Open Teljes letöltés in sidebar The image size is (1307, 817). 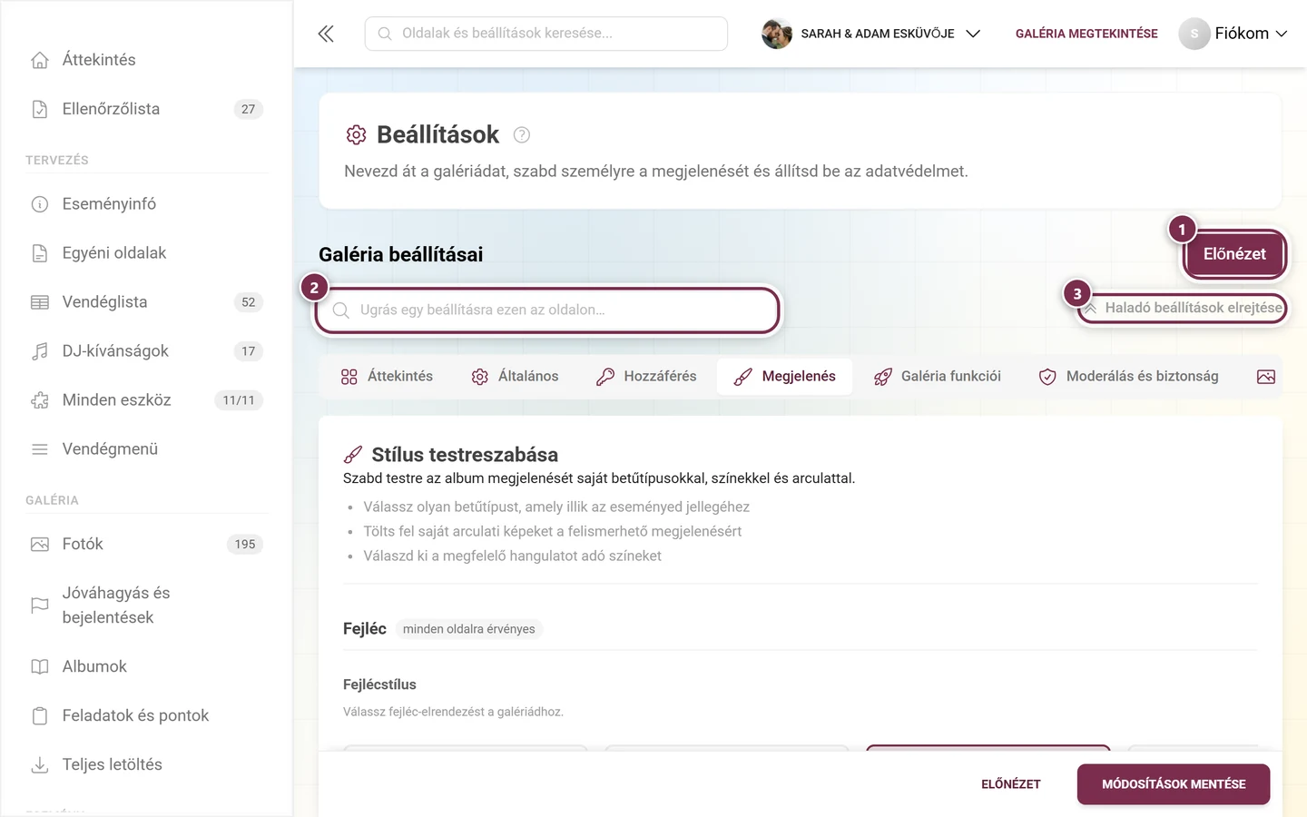(145, 765)
